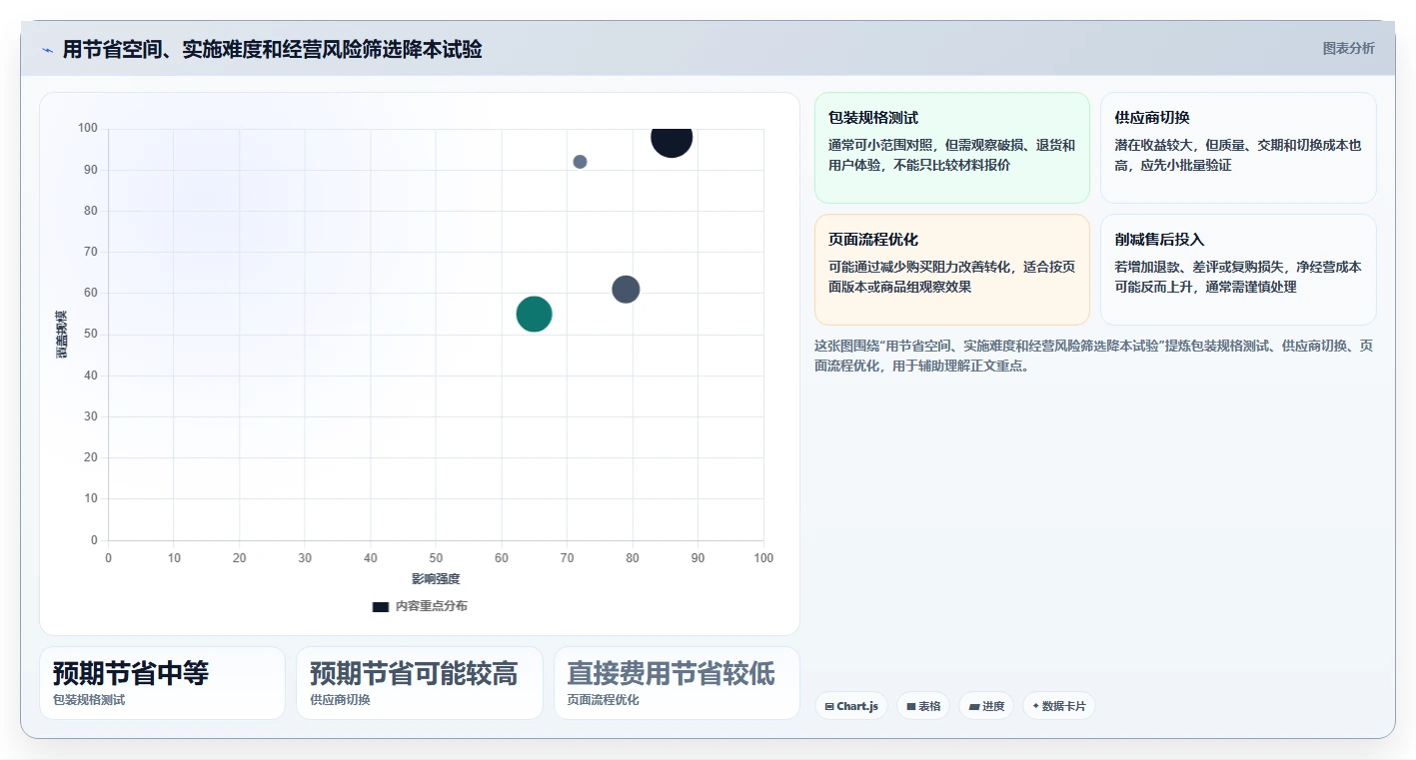This screenshot has width=1416, height=760.
Task: Click the 进度 tag
Action: point(986,706)
